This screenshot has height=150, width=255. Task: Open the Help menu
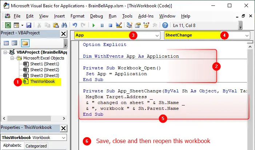(x=186, y=16)
